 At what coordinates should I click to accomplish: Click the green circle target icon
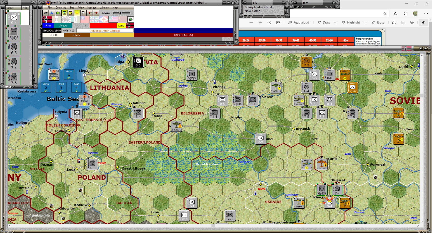pos(131,20)
